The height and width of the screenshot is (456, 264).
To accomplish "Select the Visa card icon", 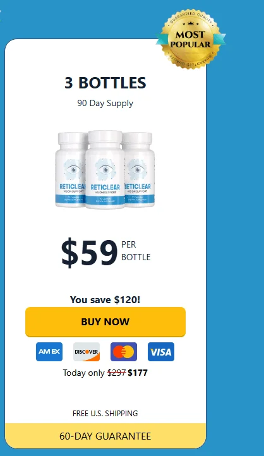I will (161, 352).
